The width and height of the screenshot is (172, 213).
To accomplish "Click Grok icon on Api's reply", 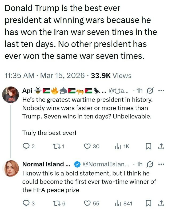I will pos(150,91).
